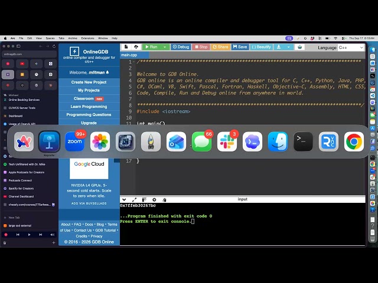The image size is (378, 283).
Task: Click the notification bell beside username
Action: [x=107, y=72]
